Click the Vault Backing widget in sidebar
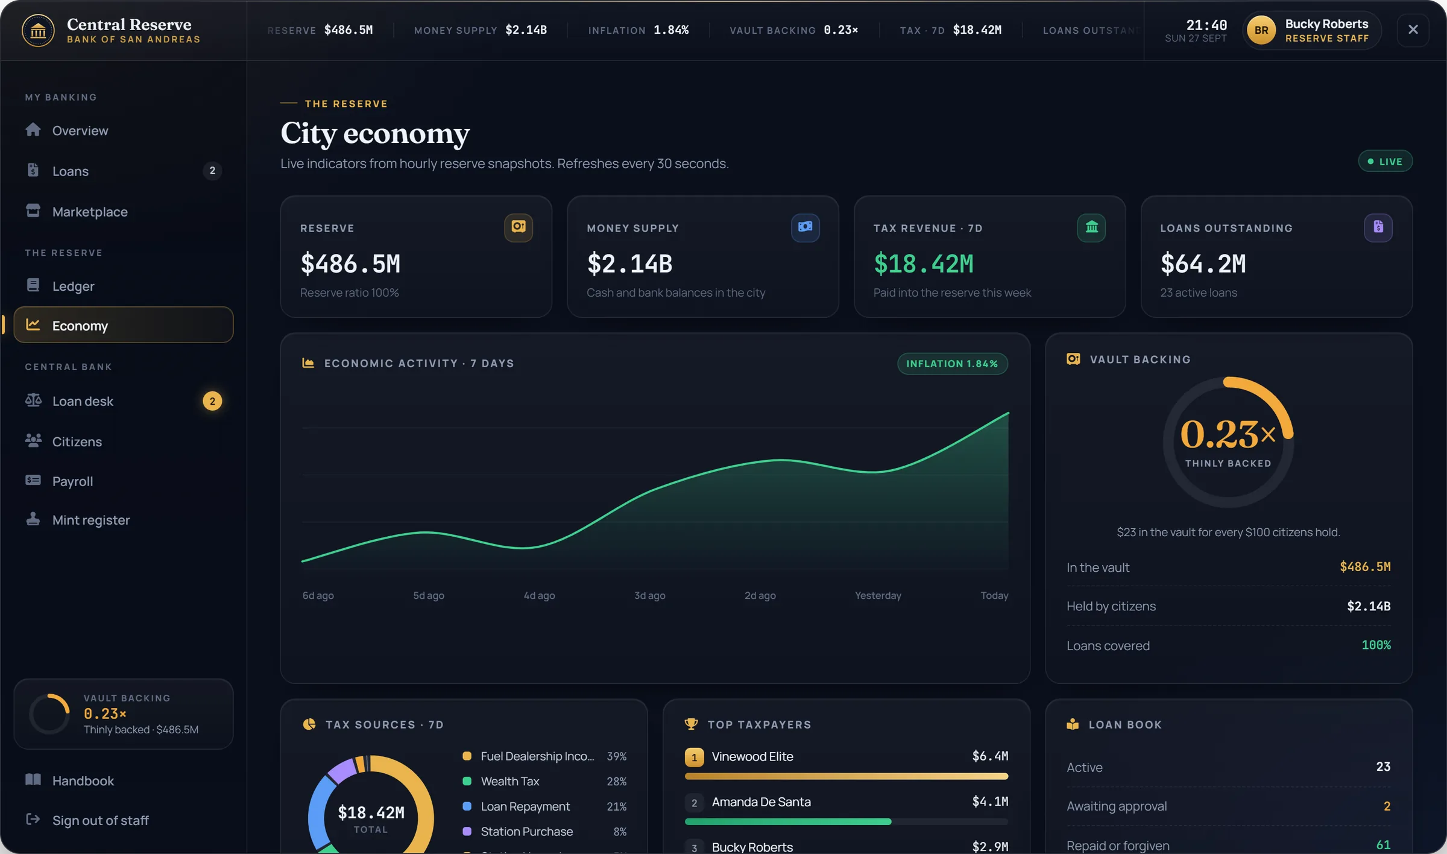The image size is (1447, 854). click(x=124, y=714)
